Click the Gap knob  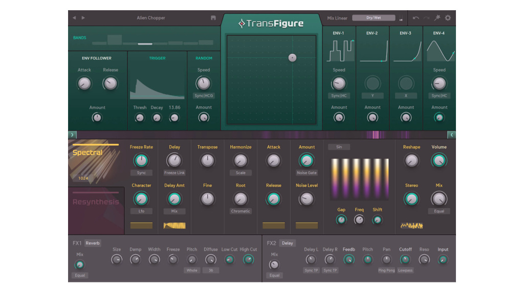point(341,219)
